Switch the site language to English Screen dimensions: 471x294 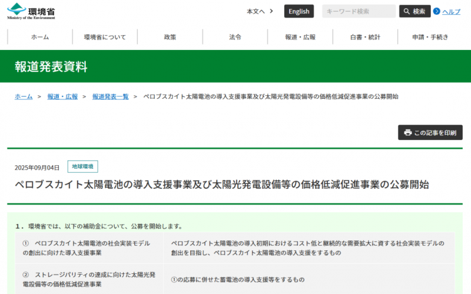point(298,12)
